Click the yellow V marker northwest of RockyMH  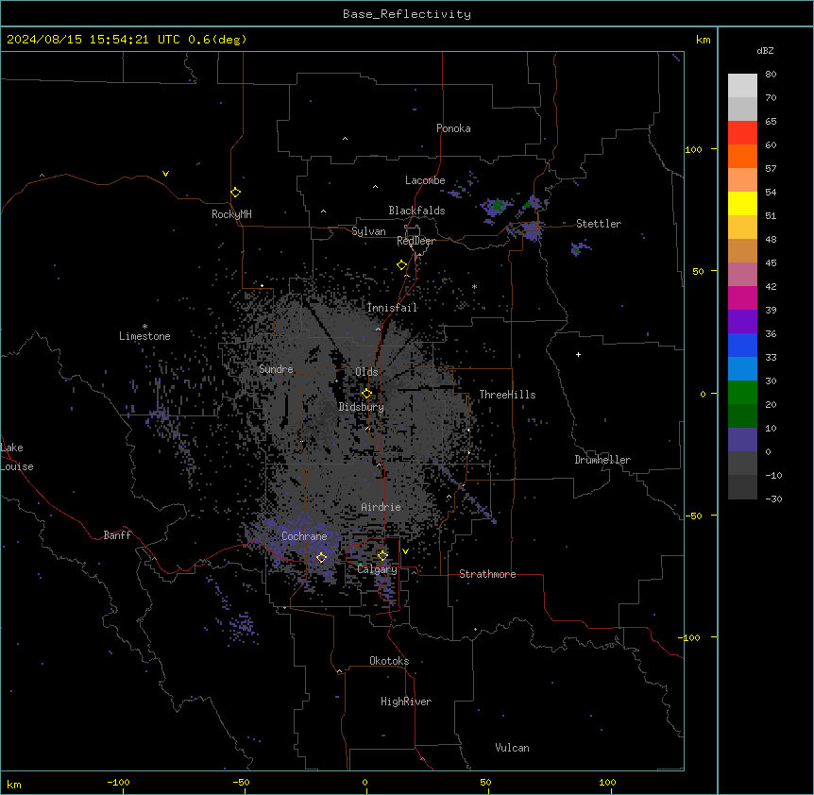point(165,174)
